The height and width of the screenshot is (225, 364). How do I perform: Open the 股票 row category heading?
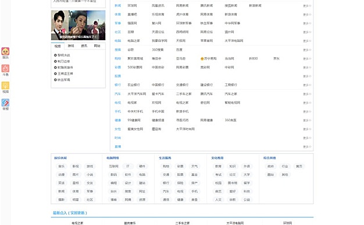tap(117, 76)
